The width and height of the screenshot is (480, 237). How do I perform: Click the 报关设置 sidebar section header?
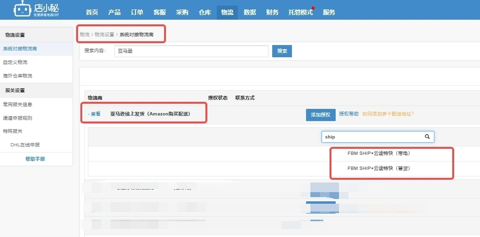coord(15,91)
